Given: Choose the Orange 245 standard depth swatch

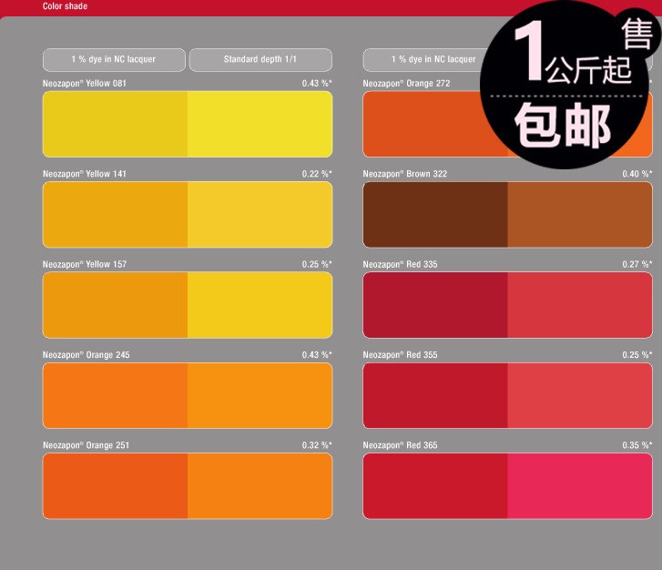Looking at the screenshot, I should pos(260,395).
